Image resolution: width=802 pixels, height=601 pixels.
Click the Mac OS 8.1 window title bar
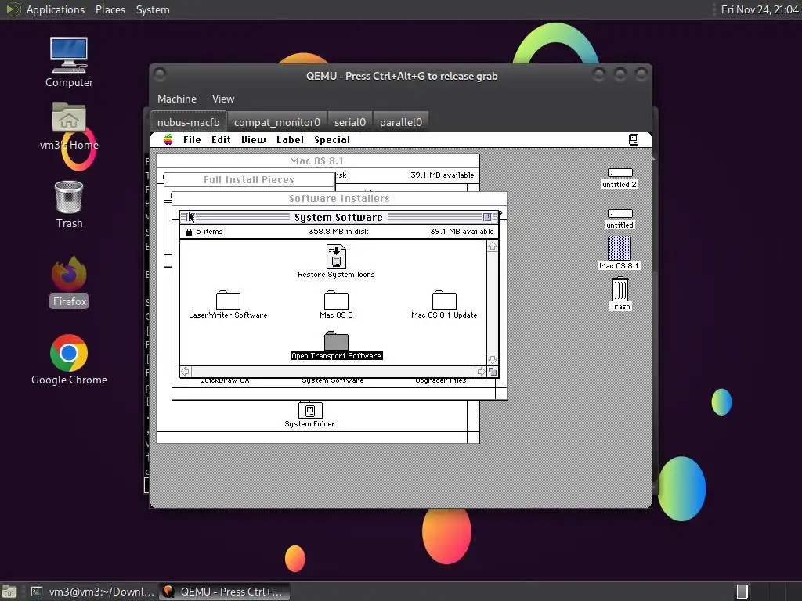coord(317,161)
